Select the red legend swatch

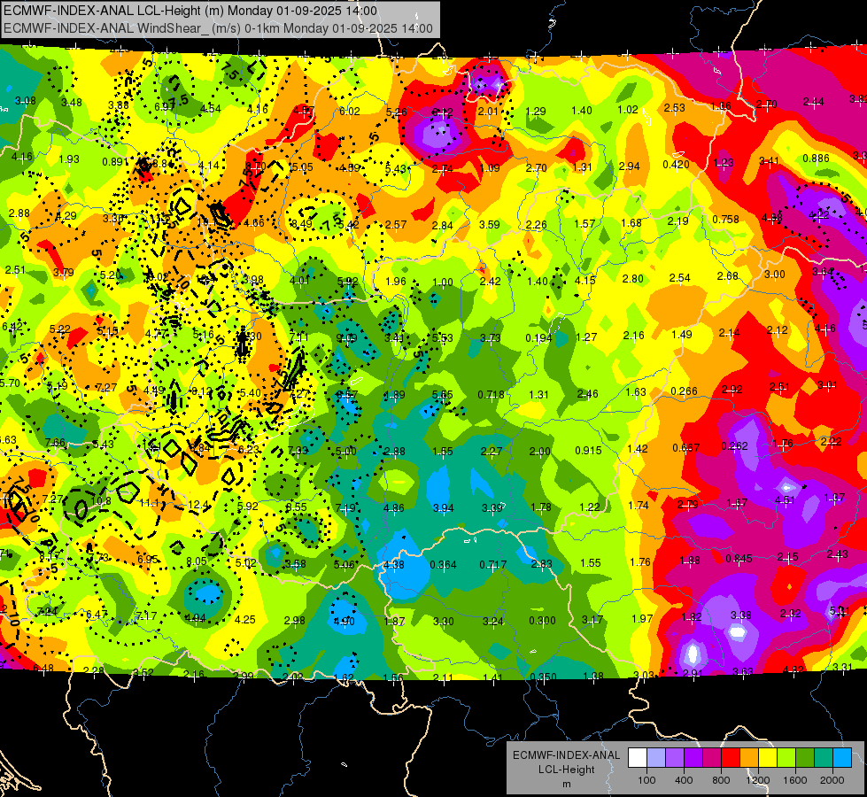point(731,758)
